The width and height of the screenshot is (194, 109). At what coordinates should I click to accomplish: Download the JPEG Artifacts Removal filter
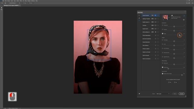(156, 32)
